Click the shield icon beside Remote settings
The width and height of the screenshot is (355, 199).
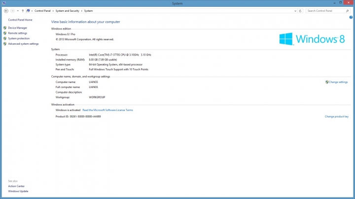pyautogui.click(x=5, y=33)
